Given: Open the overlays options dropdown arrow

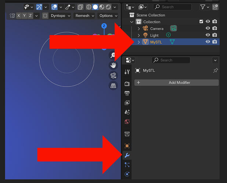Looking at the screenshot, I should click(x=61, y=7).
